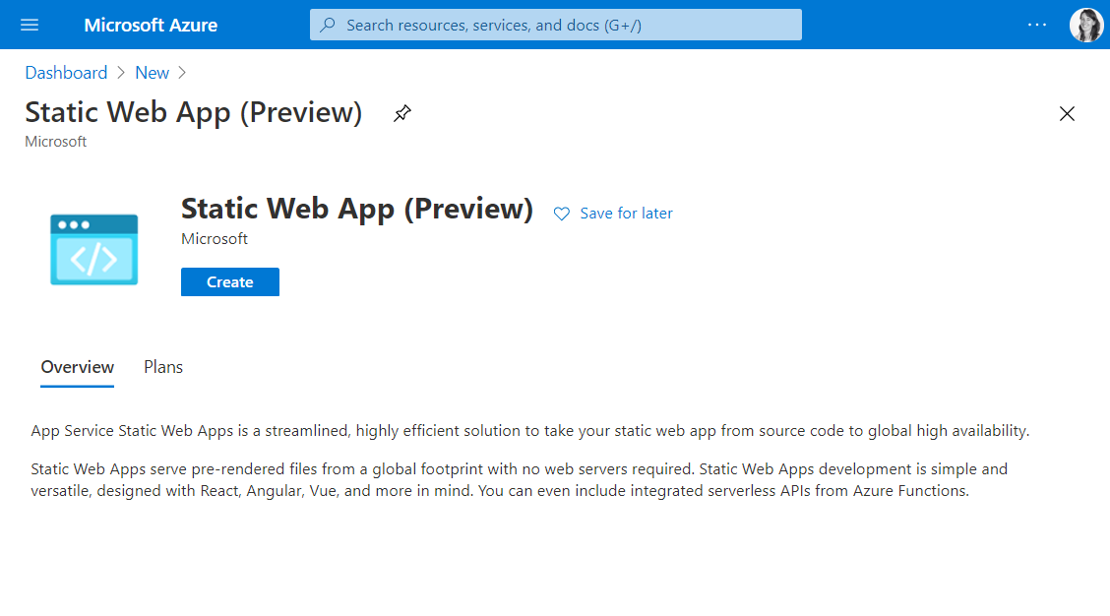This screenshot has height=616, width=1110.
Task: Click the Microsoft Azure home title
Action: click(152, 25)
